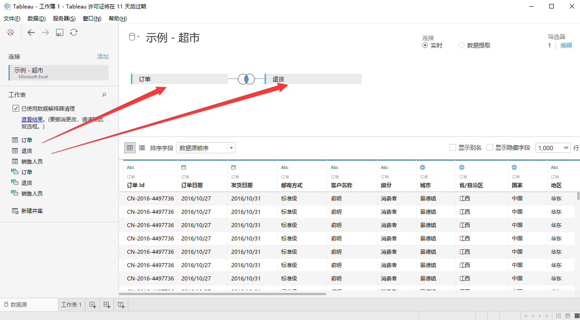Toggle the 已使用数据解释器清理 checkbox
The image size is (580, 320).
(x=16, y=108)
